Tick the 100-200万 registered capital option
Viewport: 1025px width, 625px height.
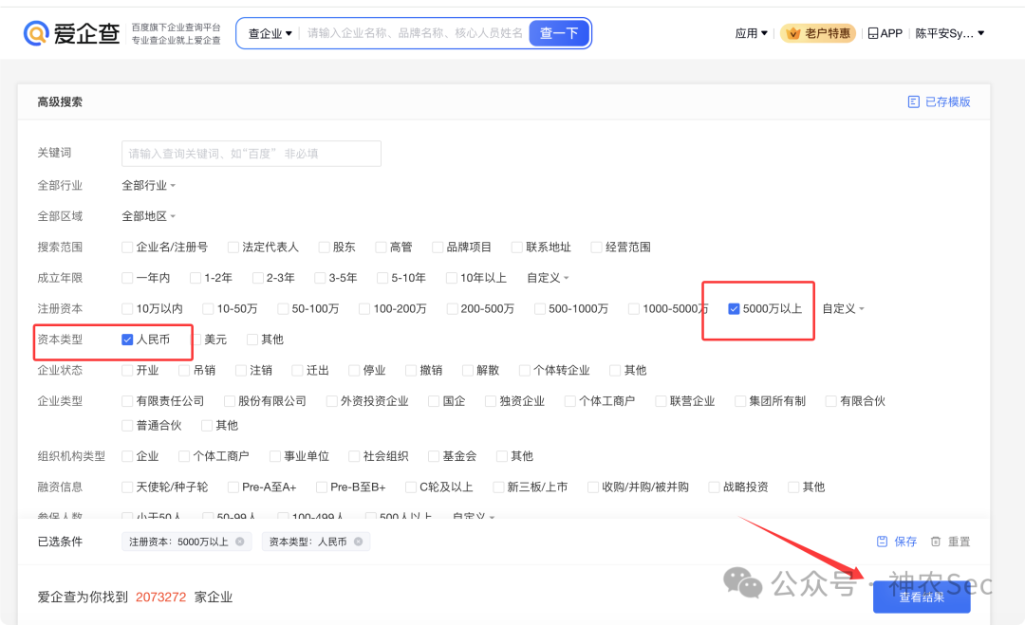[364, 309]
